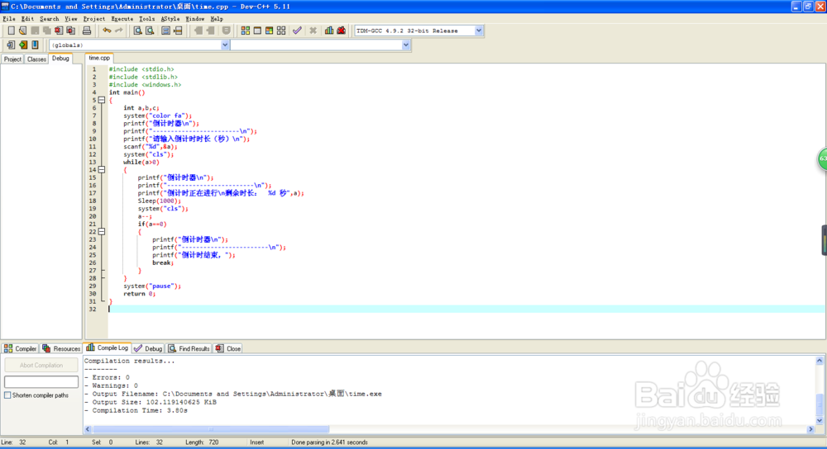Click the New file toolbar icon

pyautogui.click(x=11, y=31)
